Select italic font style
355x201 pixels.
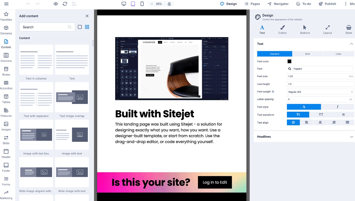tap(337, 107)
